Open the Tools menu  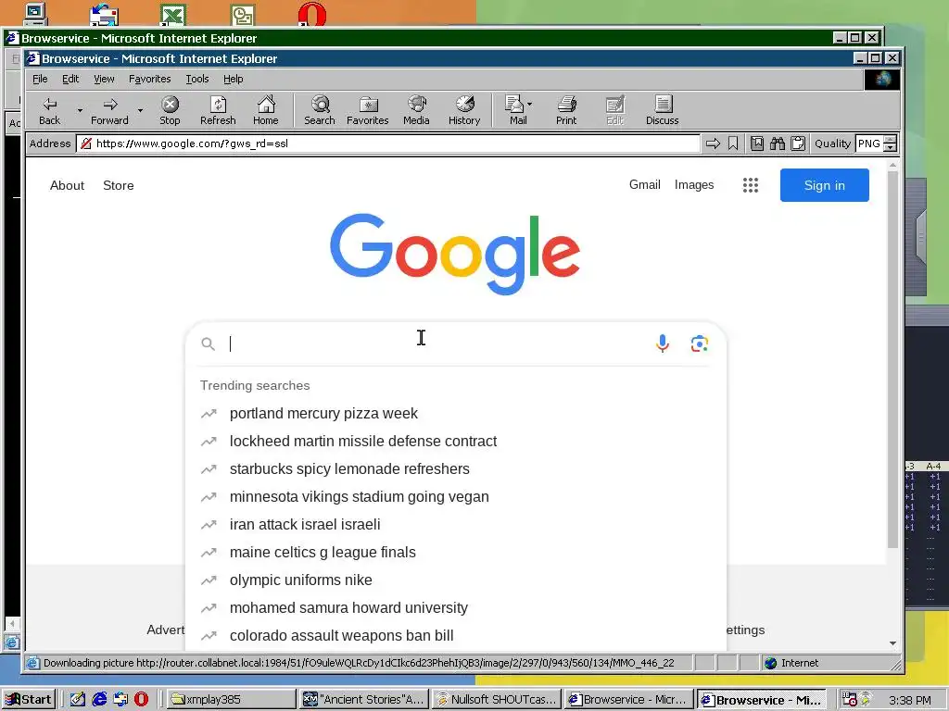(196, 79)
